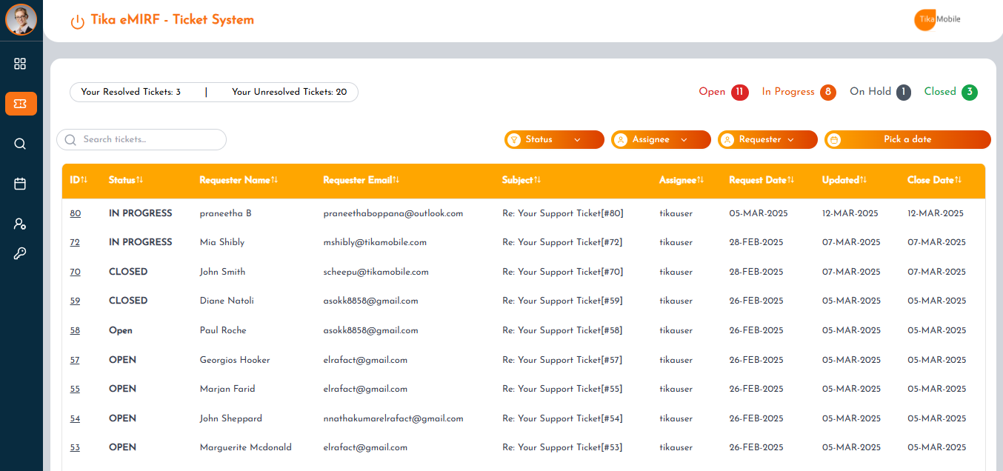Click requester name Marguerite Mcdonald

[246, 447]
